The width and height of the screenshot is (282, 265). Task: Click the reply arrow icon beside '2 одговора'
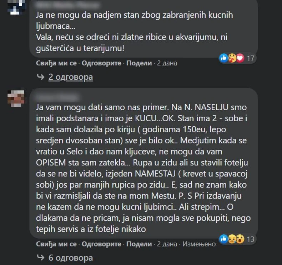(40, 77)
